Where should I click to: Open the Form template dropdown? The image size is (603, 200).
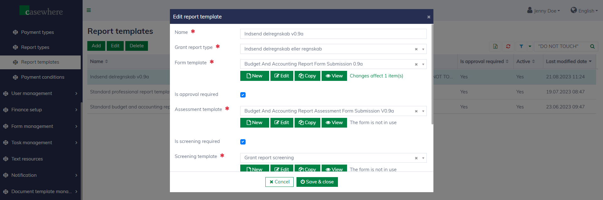tap(423, 64)
